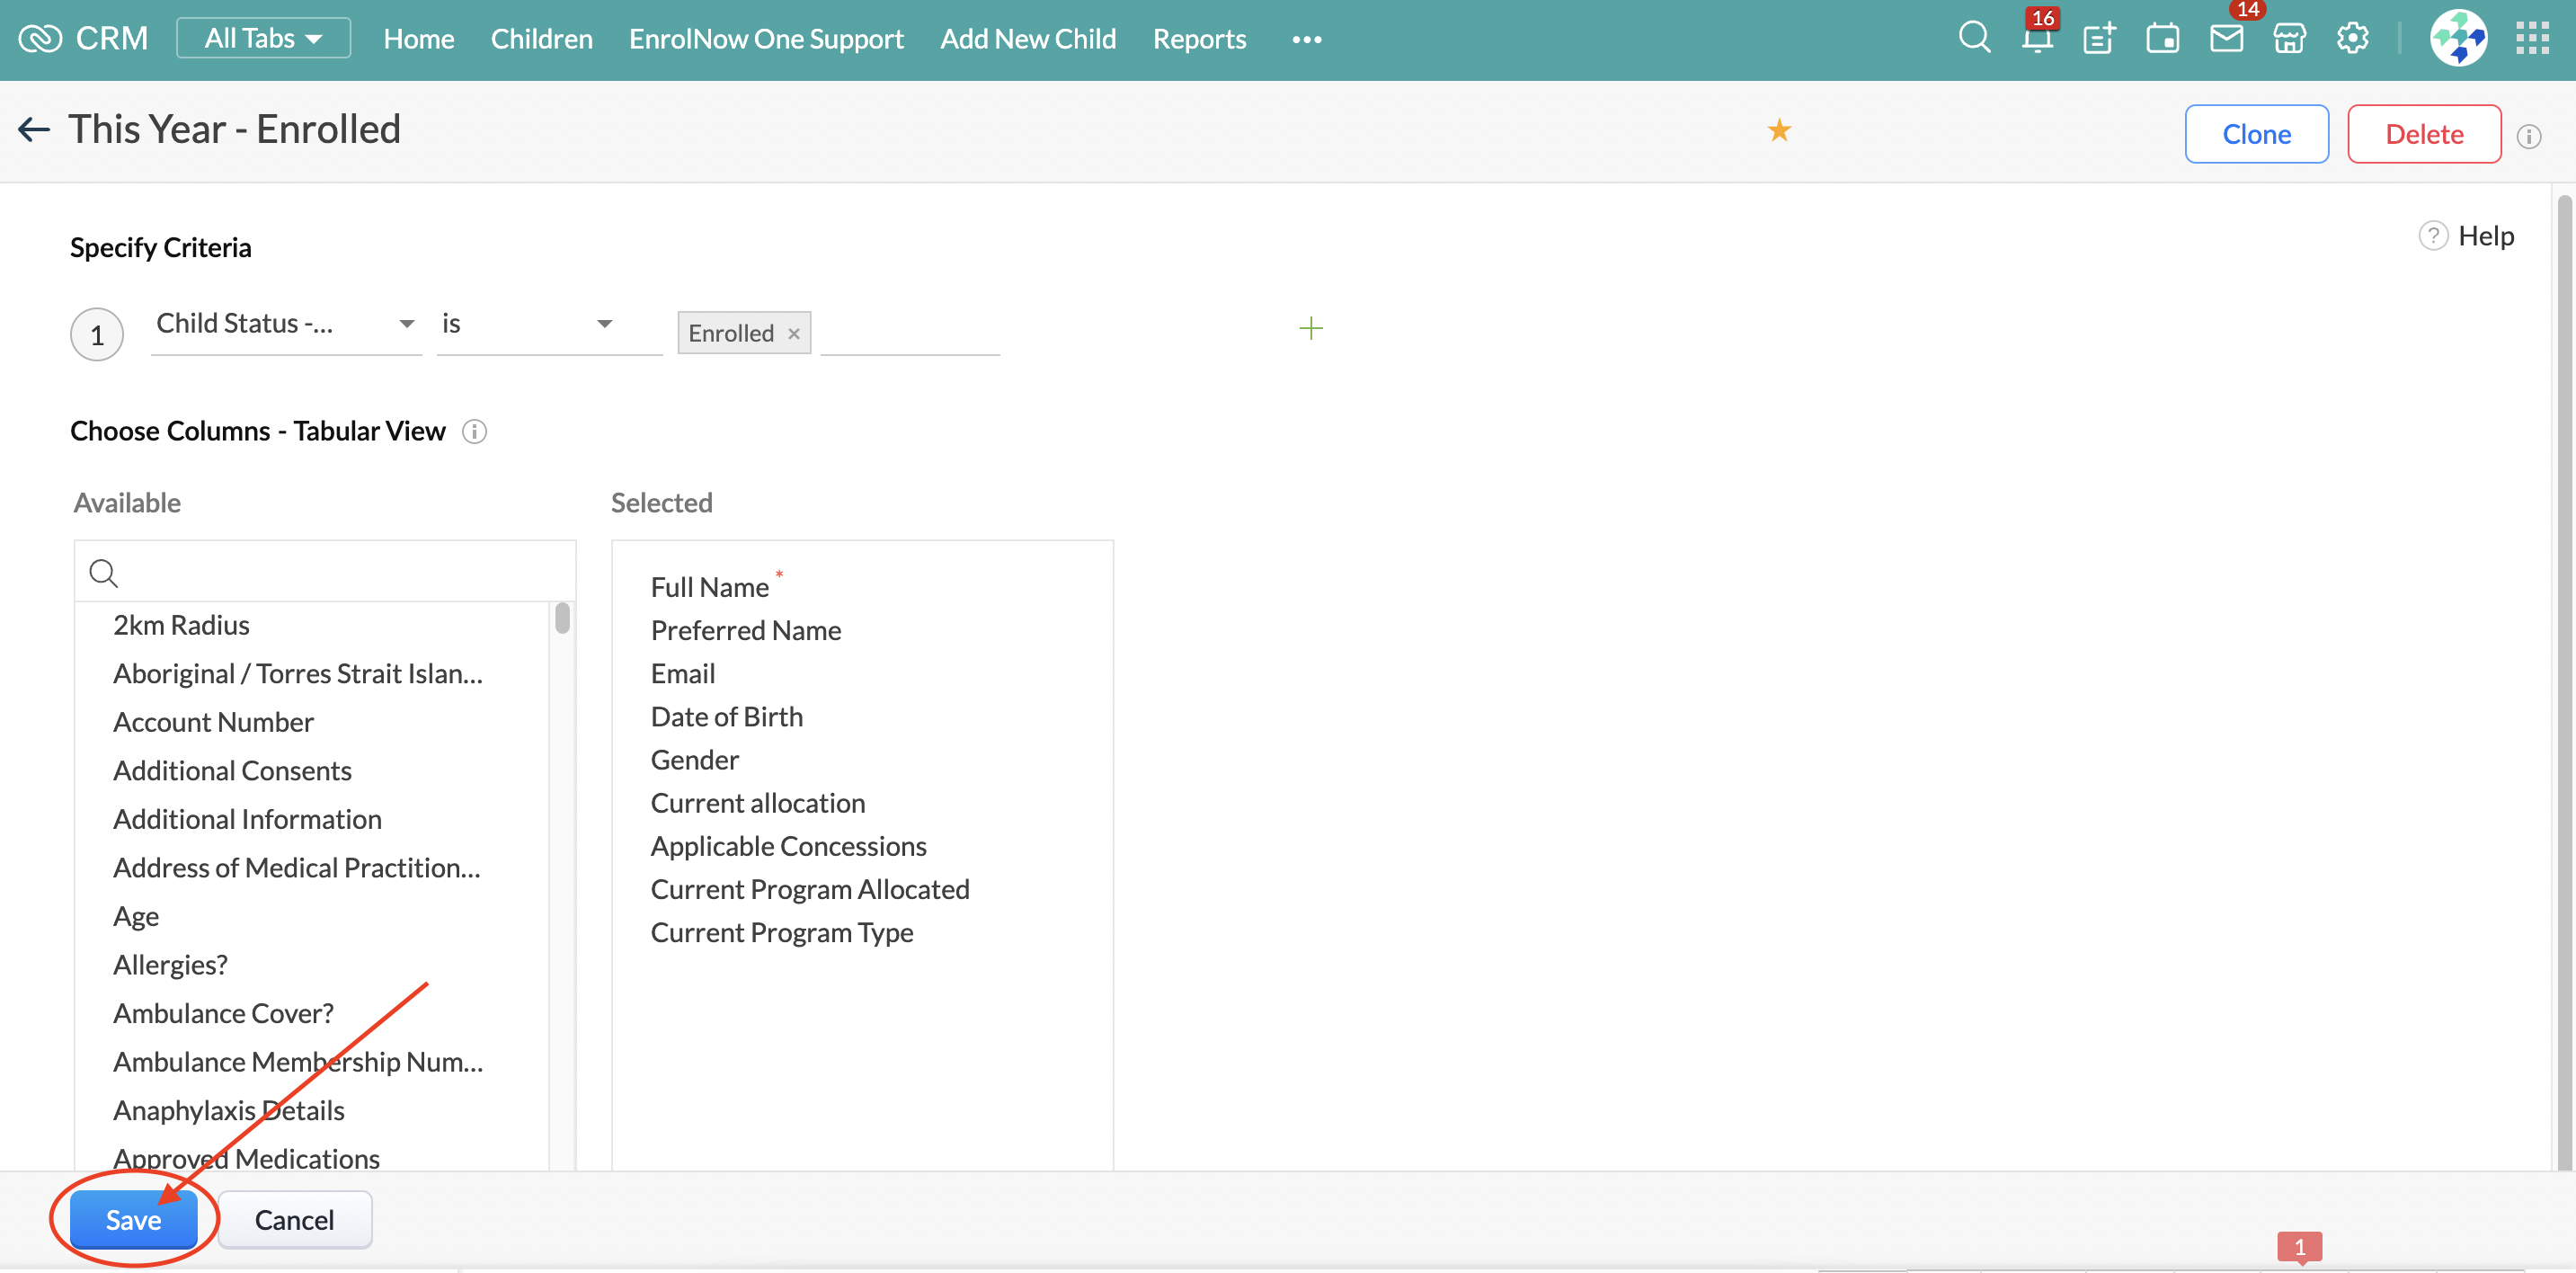Open notifications bell with 16 badge
2576x1273 pixels.
pos(2036,39)
